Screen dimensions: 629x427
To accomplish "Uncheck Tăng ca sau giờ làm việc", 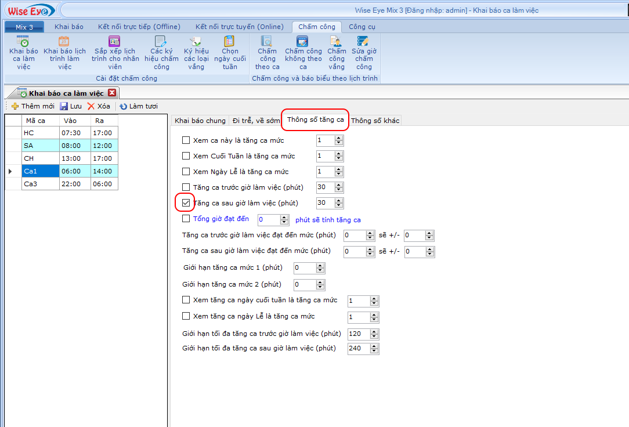I will pyautogui.click(x=186, y=203).
